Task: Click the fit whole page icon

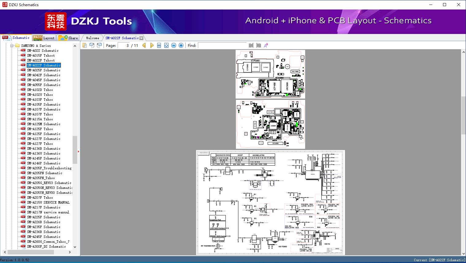Action: tap(166, 45)
